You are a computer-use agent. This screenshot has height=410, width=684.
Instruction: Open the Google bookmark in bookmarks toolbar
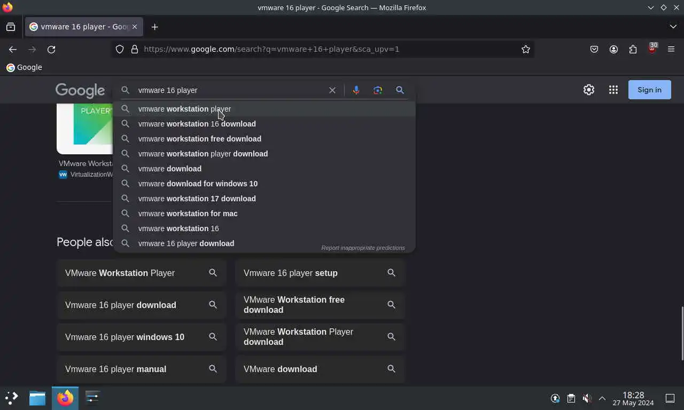pyautogui.click(x=24, y=67)
